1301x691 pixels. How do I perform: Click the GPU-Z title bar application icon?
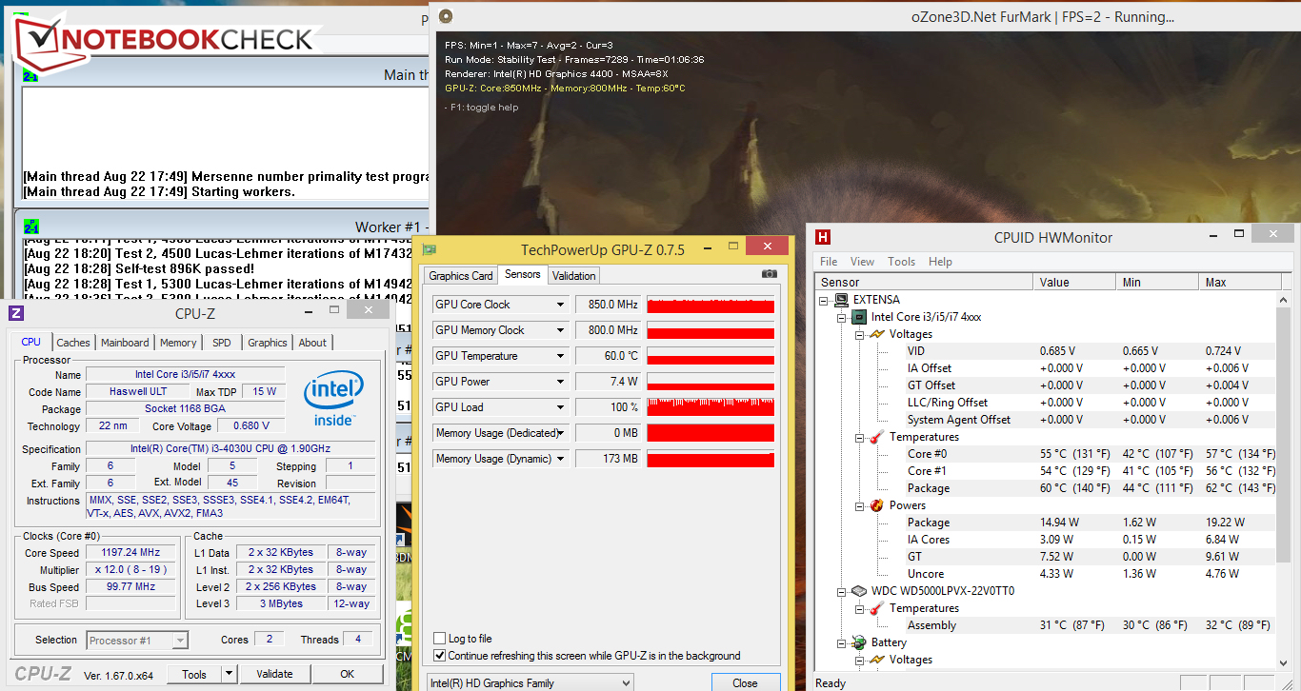tap(430, 249)
